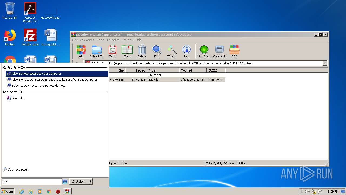Click the Documents (1) group header
This screenshot has height=195, width=346.
point(12,92)
